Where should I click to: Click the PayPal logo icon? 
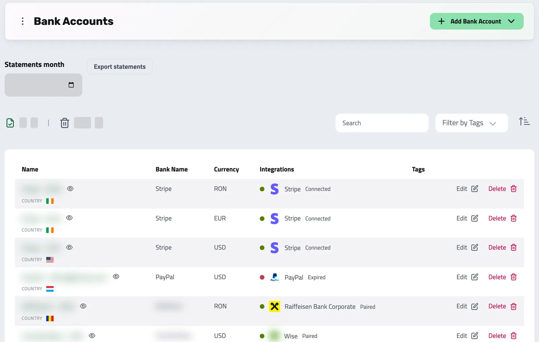(275, 277)
